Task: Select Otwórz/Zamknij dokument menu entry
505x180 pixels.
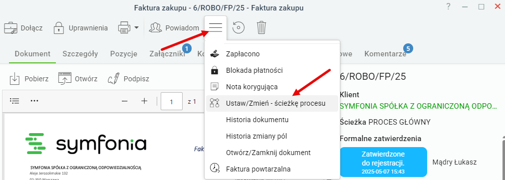Action: 272,153
